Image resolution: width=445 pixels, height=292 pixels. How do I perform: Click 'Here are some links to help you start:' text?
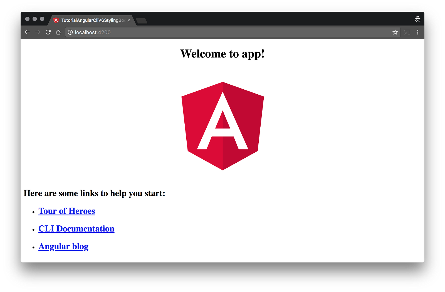click(94, 193)
